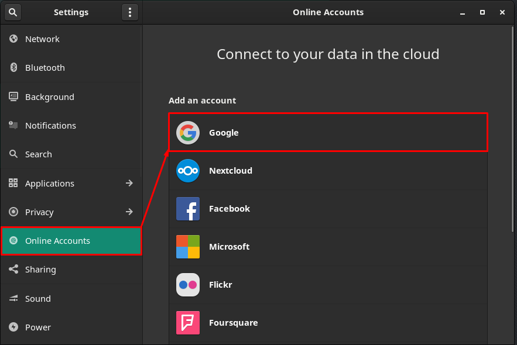Open the Network settings panel
Image resolution: width=517 pixels, height=345 pixels.
pos(71,39)
